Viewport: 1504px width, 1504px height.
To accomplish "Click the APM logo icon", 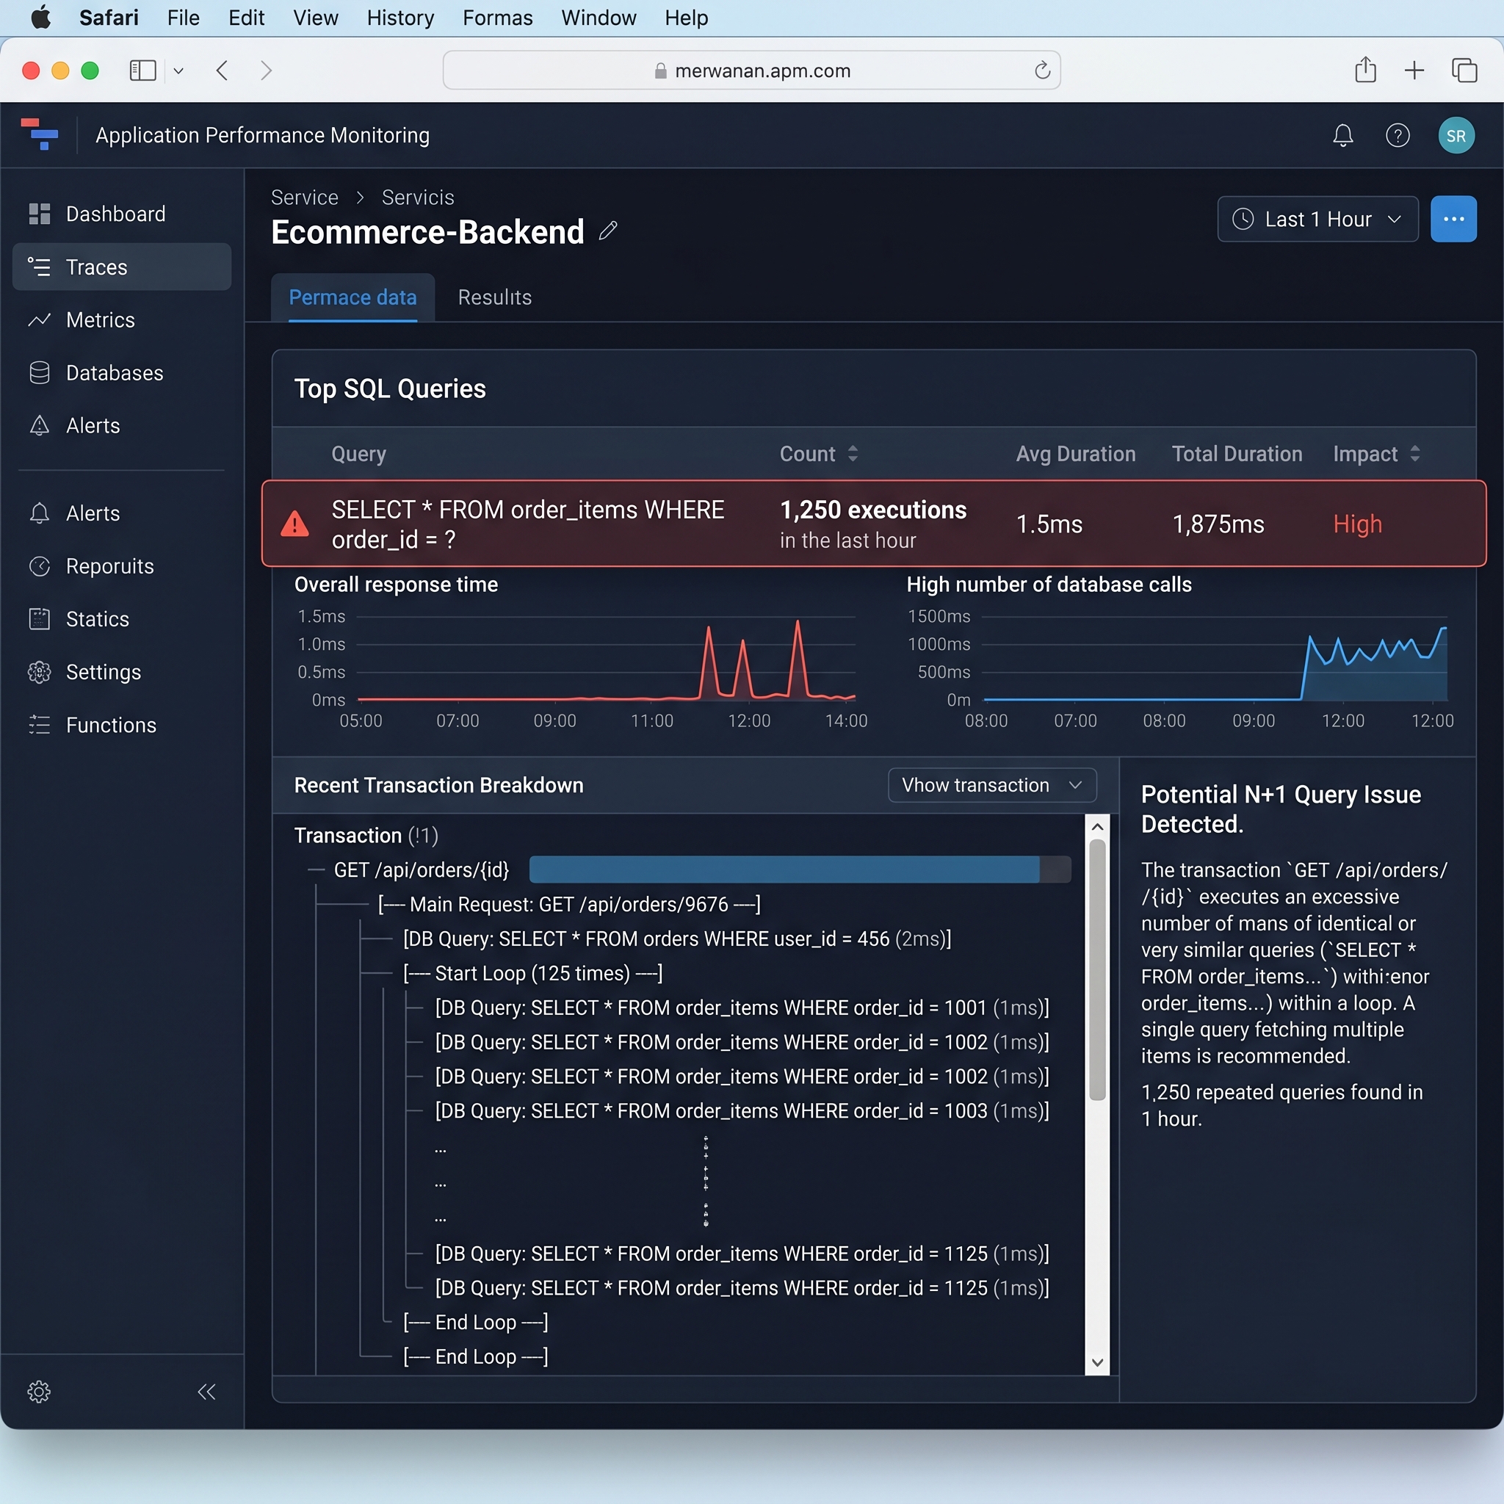I will pos(40,134).
